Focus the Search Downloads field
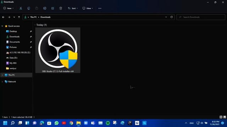Screen dimensions: 227x127 tap(201, 17)
